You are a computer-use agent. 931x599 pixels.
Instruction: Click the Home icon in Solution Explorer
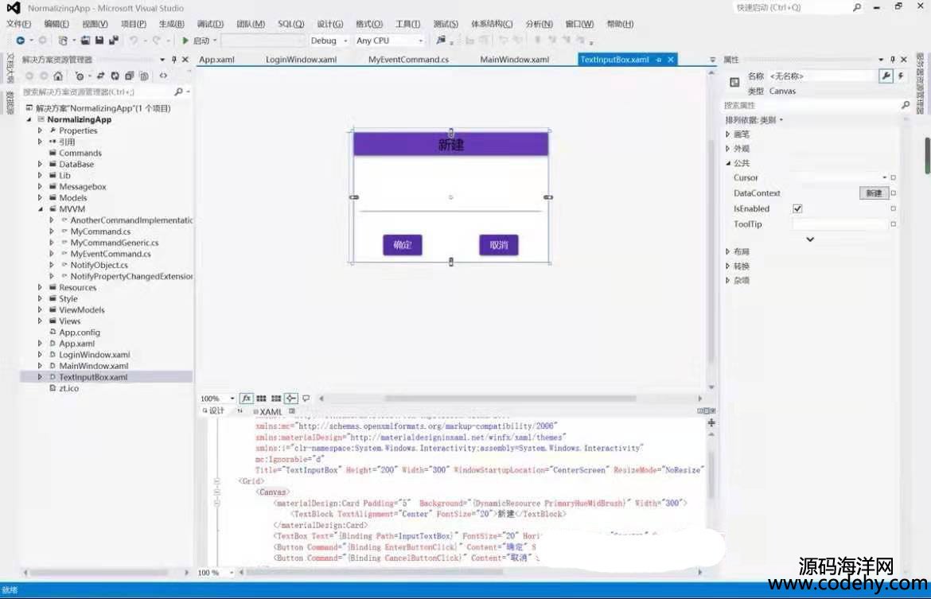(x=58, y=76)
